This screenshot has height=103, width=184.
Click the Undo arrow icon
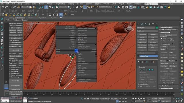[3, 7]
